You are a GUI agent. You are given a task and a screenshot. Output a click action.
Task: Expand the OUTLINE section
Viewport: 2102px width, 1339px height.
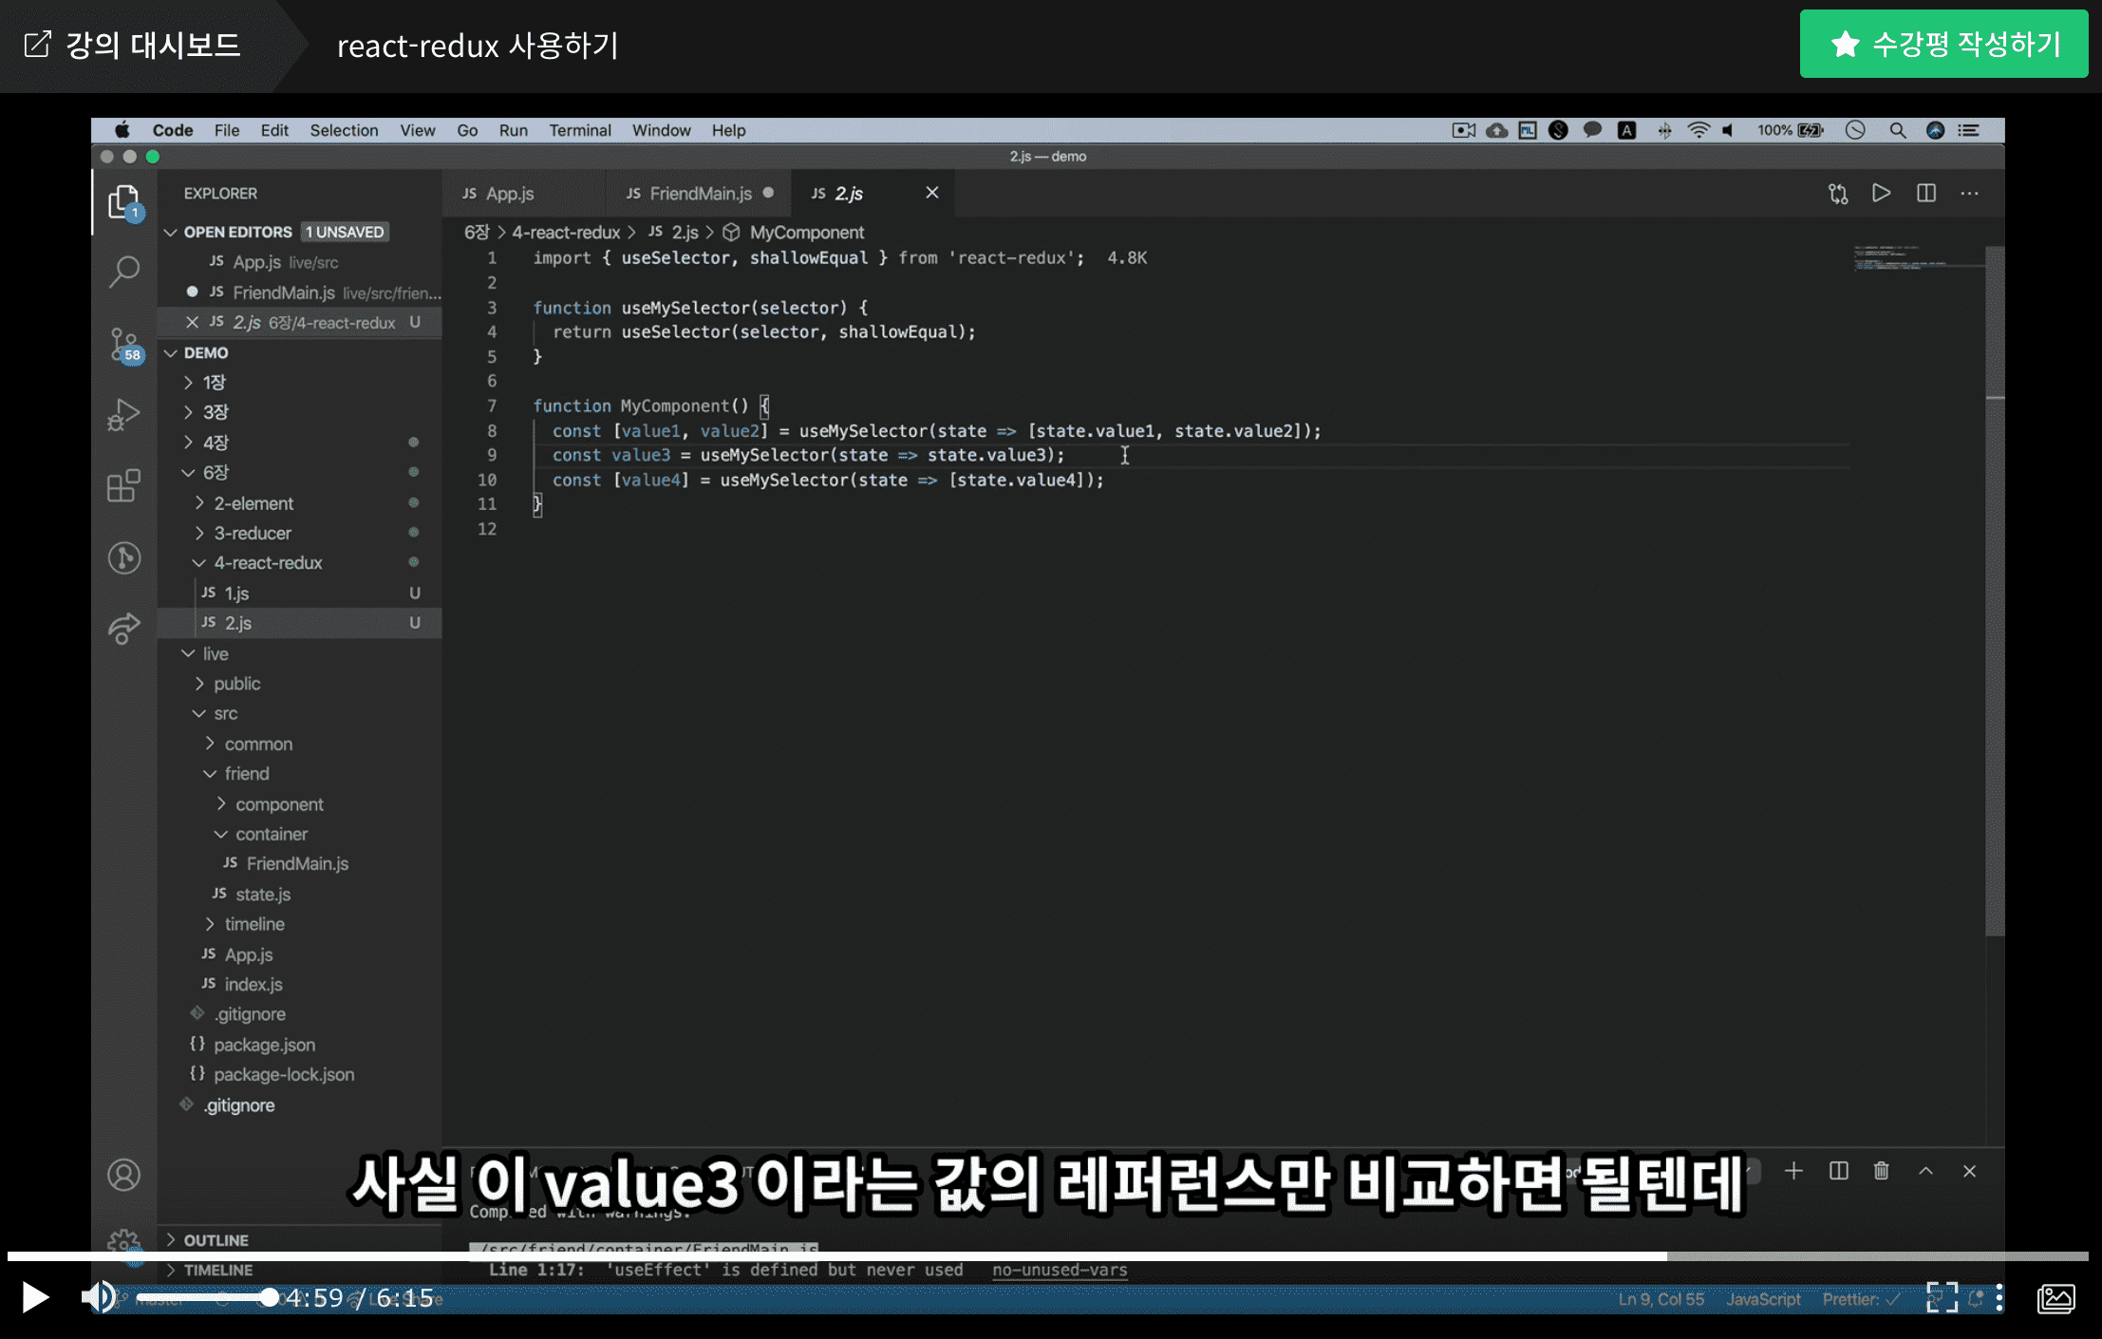tap(216, 1240)
